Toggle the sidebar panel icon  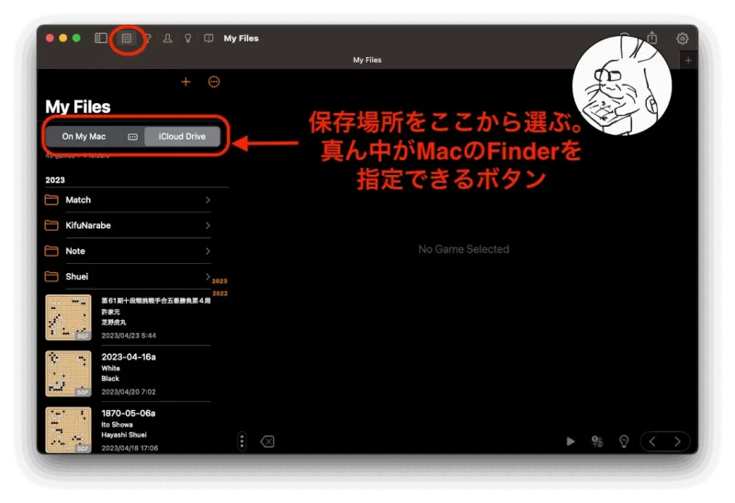[101, 38]
